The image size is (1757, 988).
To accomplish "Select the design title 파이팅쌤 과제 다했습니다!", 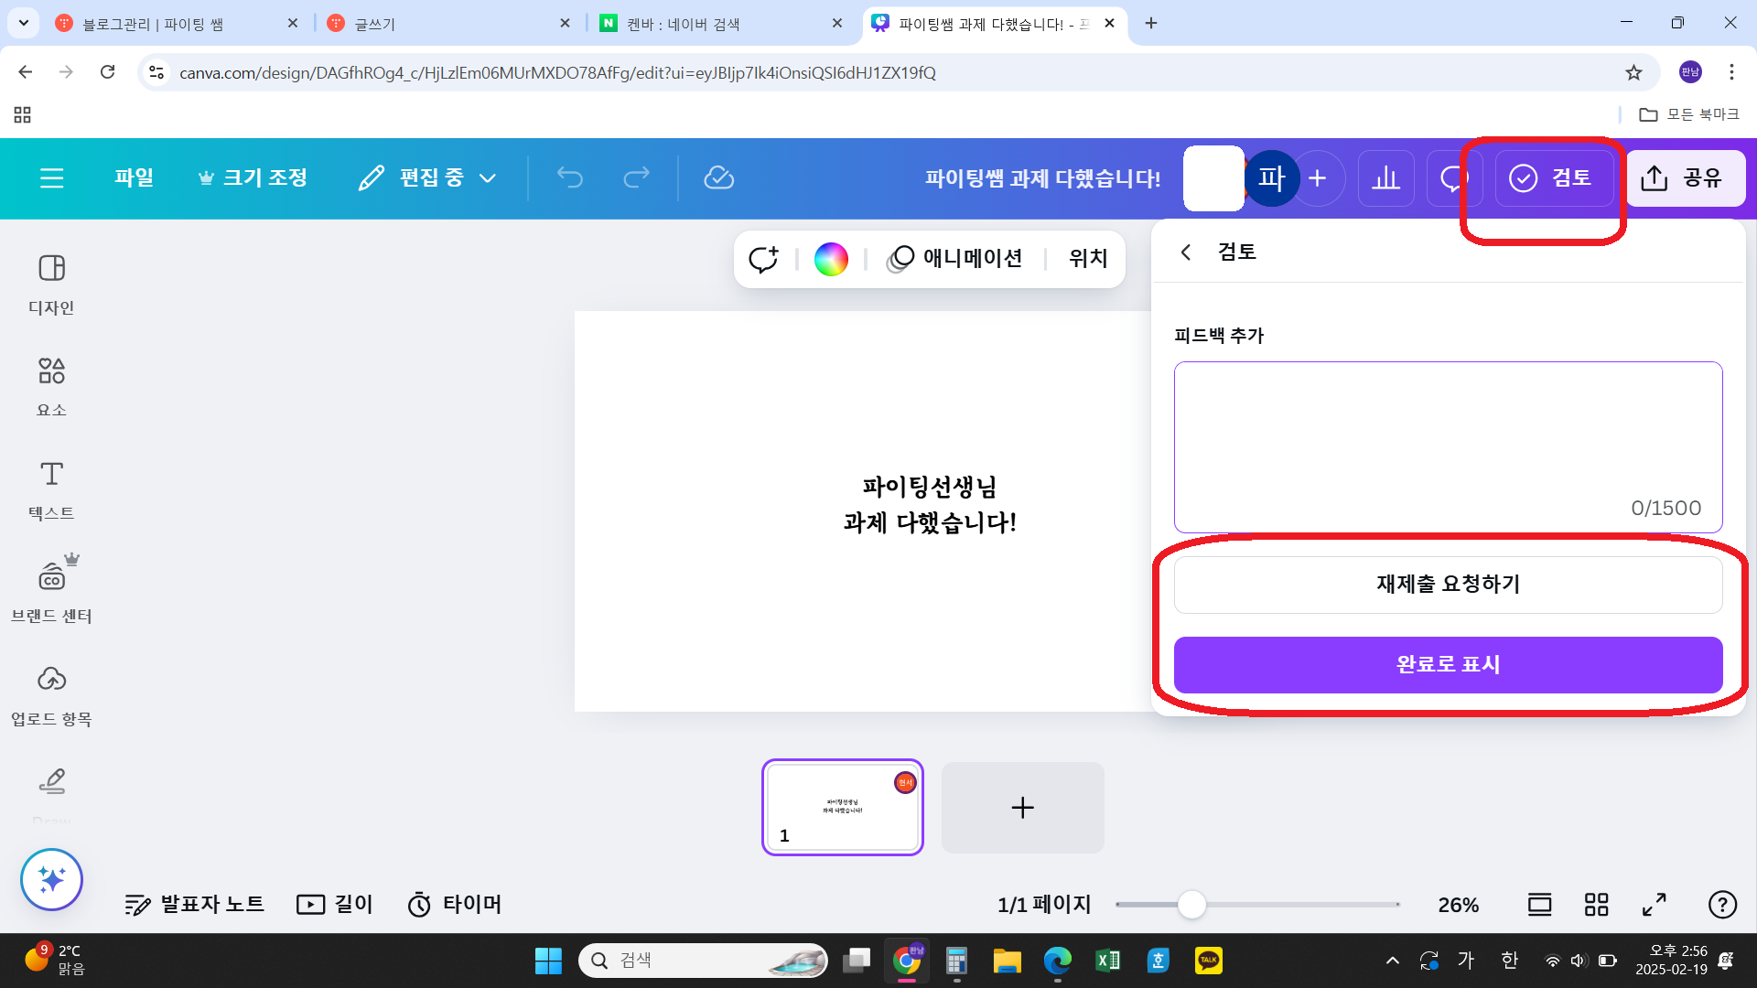I will (x=1042, y=178).
